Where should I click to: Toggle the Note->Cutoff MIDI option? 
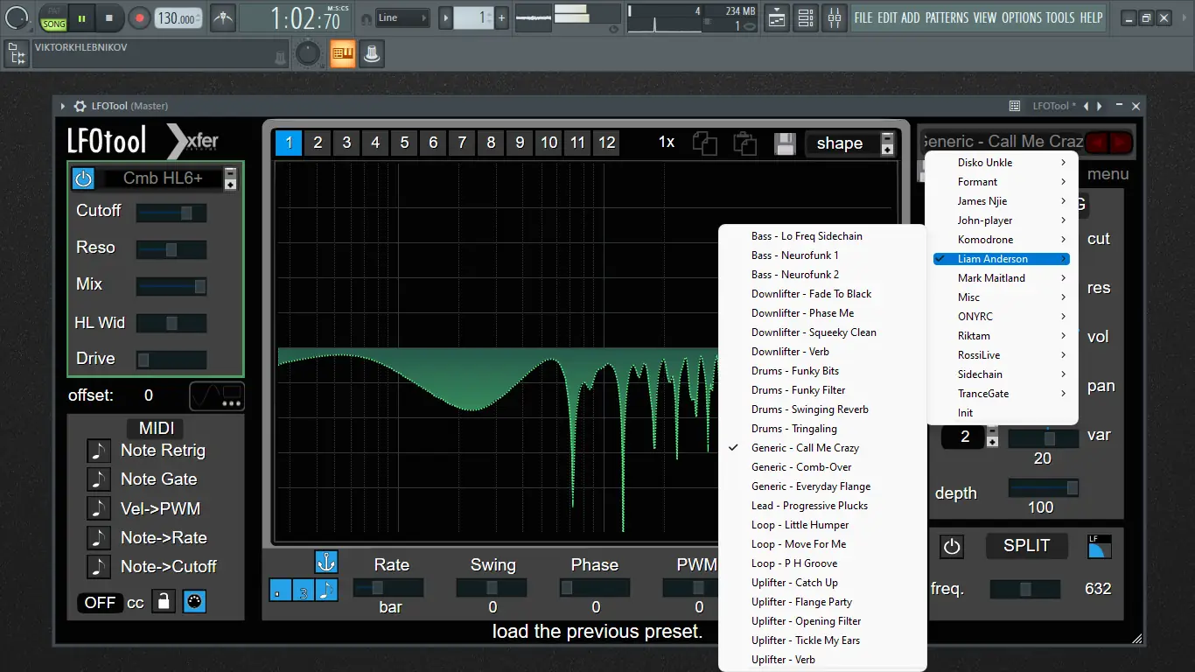tap(99, 566)
